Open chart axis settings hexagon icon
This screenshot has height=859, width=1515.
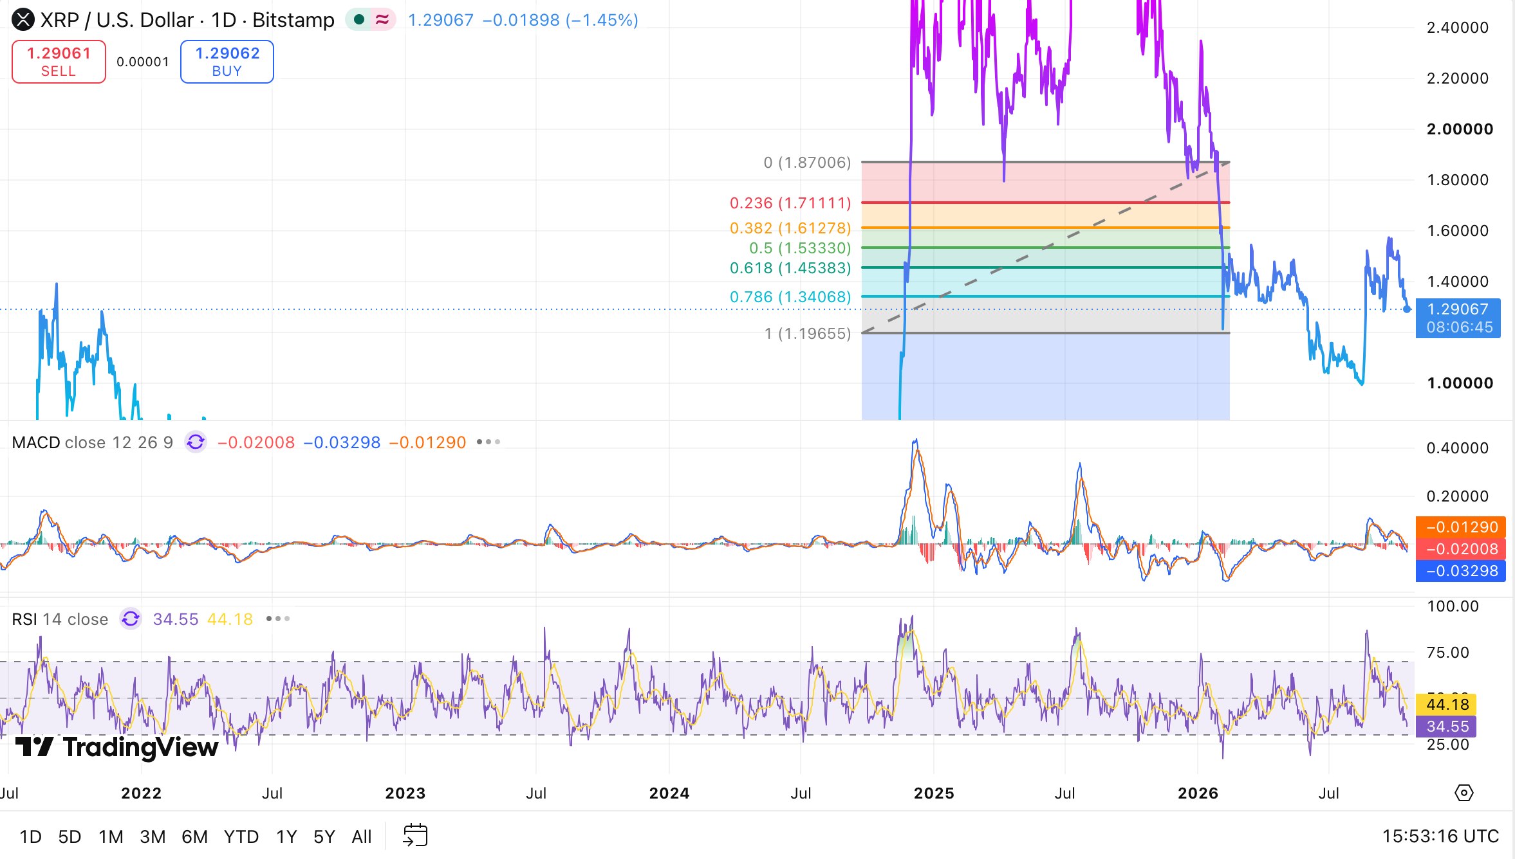point(1464,793)
